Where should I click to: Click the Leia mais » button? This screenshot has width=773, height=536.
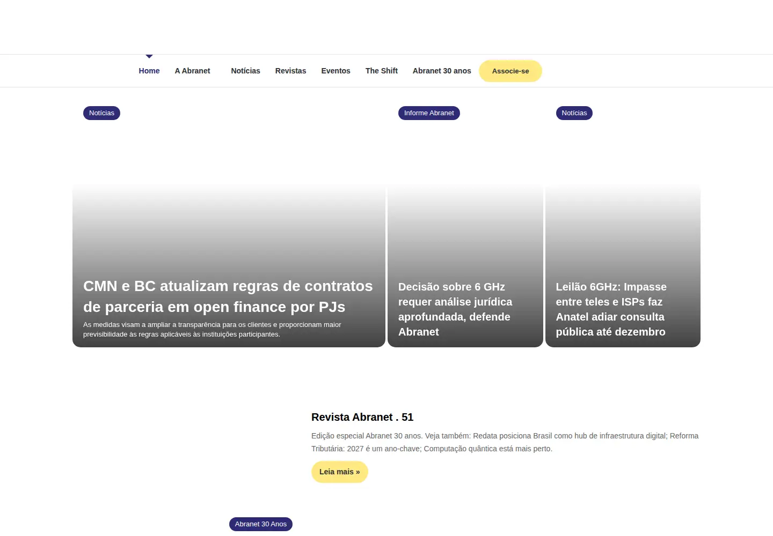point(340,472)
